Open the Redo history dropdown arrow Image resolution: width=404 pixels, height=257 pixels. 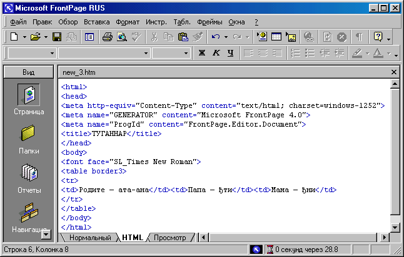pyautogui.click(x=248, y=37)
